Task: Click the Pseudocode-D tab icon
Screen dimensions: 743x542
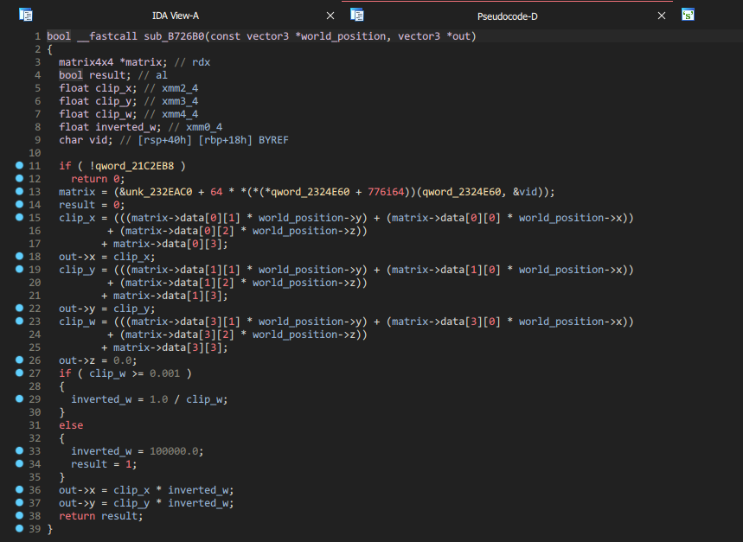Action: tap(357, 15)
